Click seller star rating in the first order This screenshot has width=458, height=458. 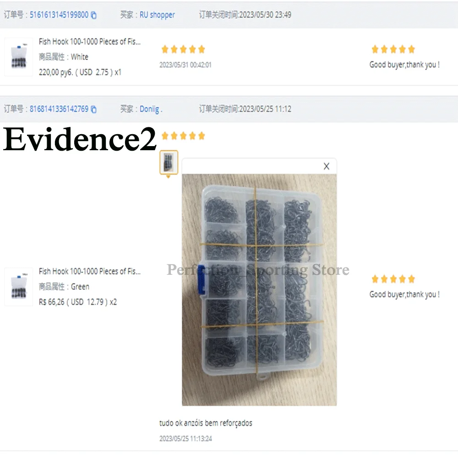pos(393,49)
